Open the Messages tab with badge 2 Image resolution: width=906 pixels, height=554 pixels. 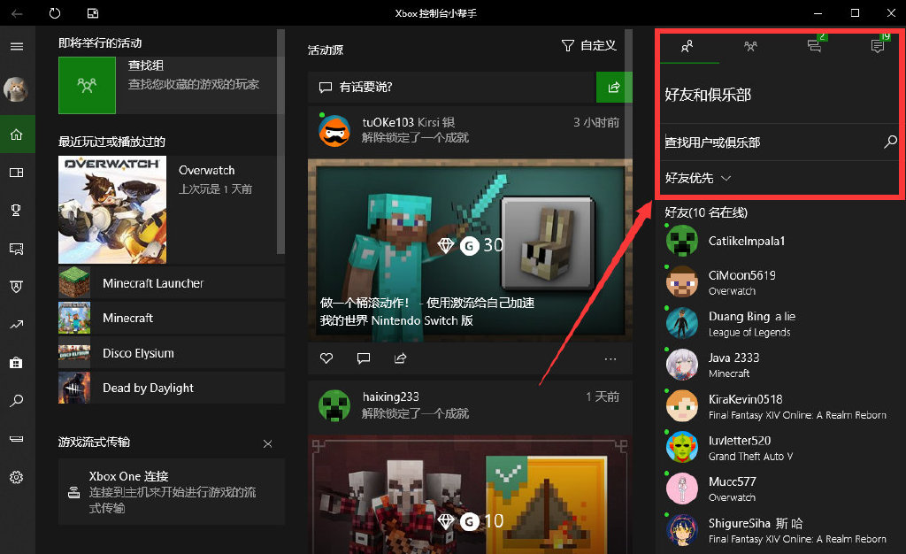point(815,46)
